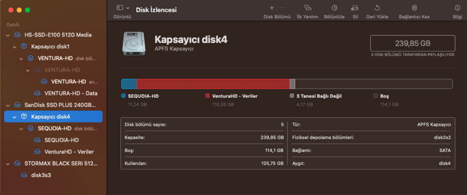Screen dimensions: 467x195
Task: Click the Disk Bölümü toolbar label
Action: tap(277, 17)
